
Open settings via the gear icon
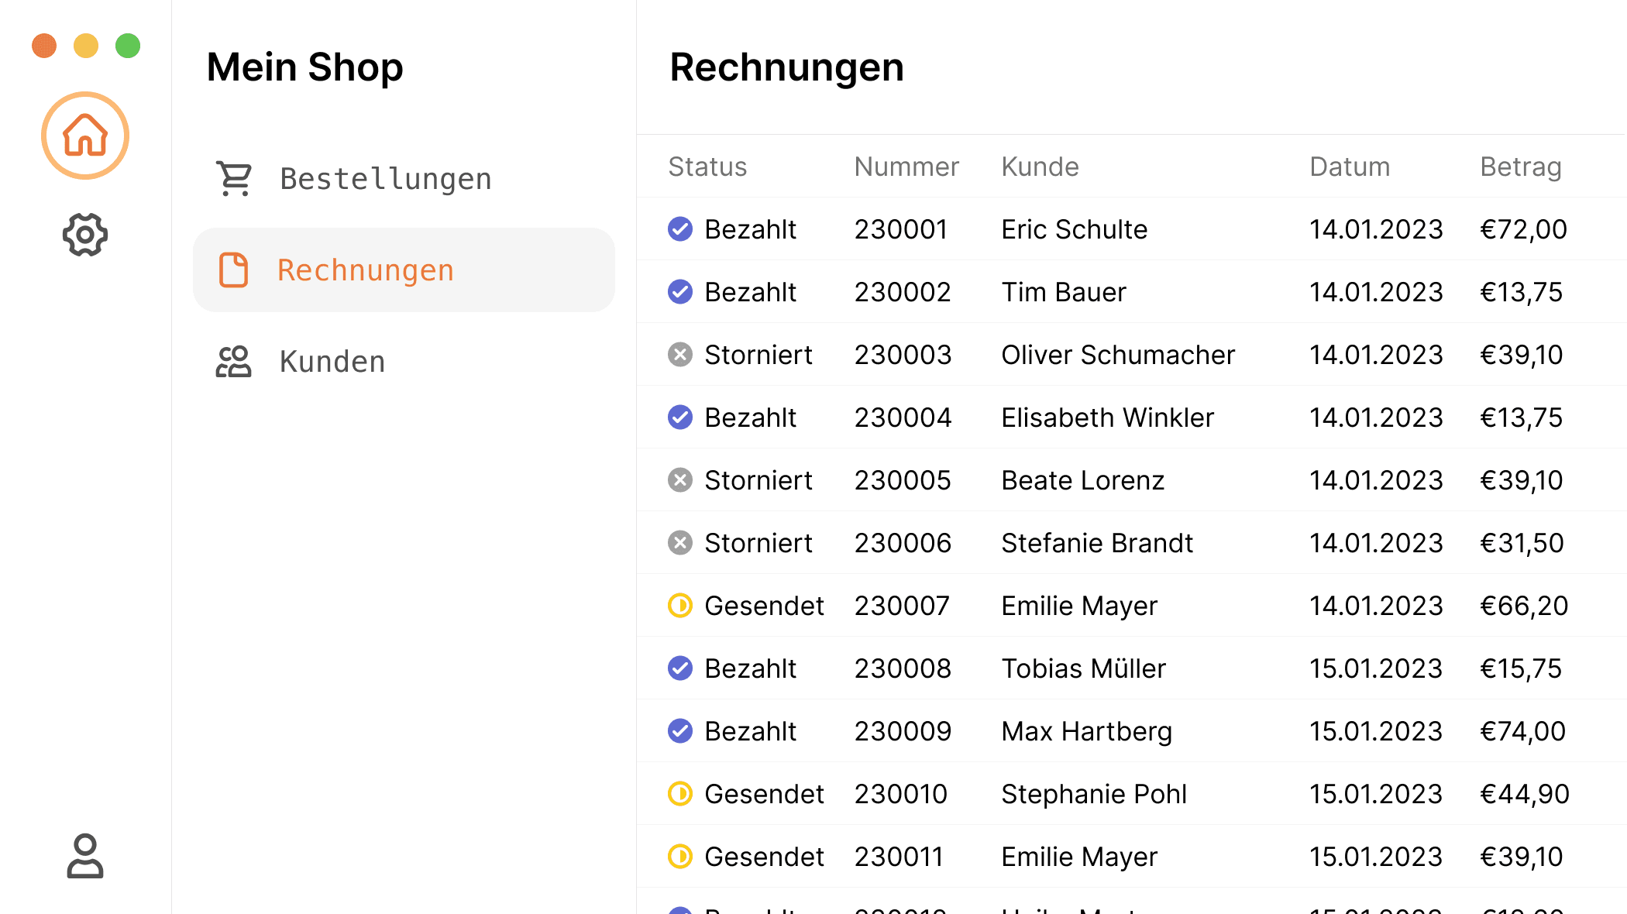(x=85, y=235)
